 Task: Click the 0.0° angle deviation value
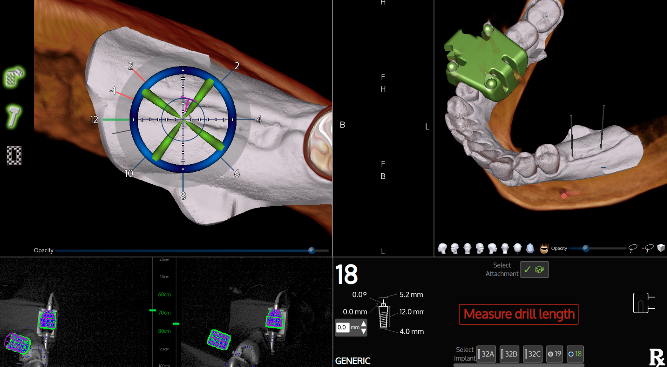[360, 294]
